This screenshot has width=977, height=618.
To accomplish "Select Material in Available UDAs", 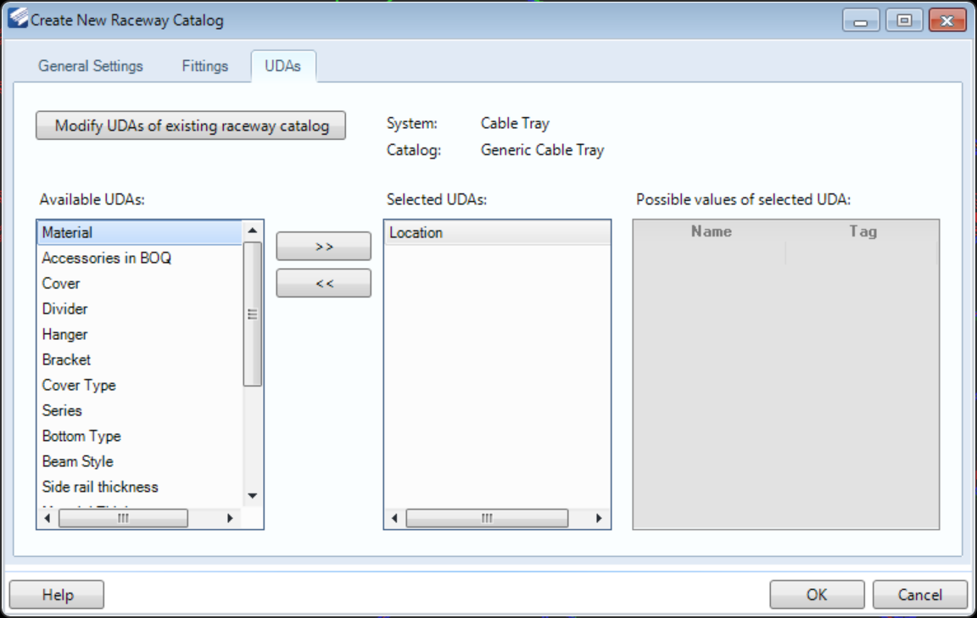I will click(x=140, y=232).
